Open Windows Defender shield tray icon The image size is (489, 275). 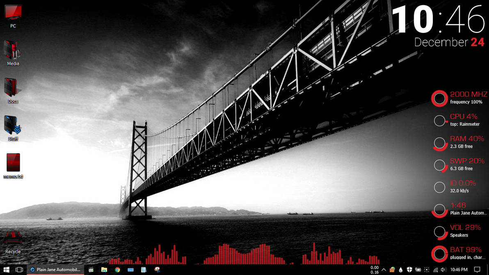click(x=409, y=270)
